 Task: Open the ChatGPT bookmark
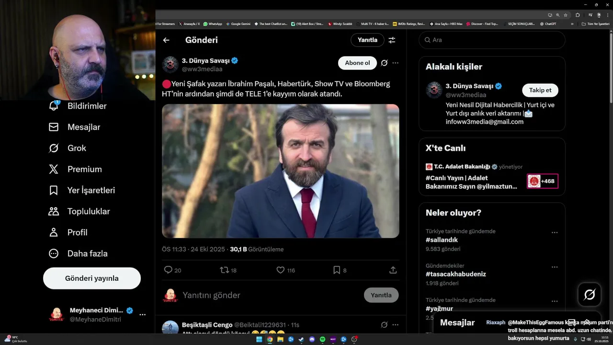pos(548,23)
